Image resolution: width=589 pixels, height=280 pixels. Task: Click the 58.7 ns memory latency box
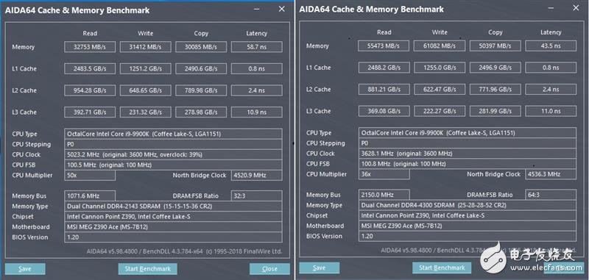[x=256, y=47]
